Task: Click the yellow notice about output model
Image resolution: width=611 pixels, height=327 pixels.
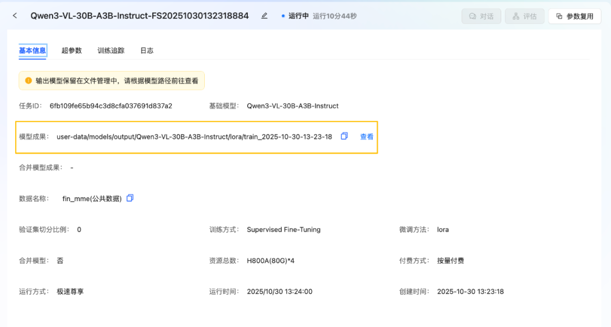Action: click(x=111, y=81)
